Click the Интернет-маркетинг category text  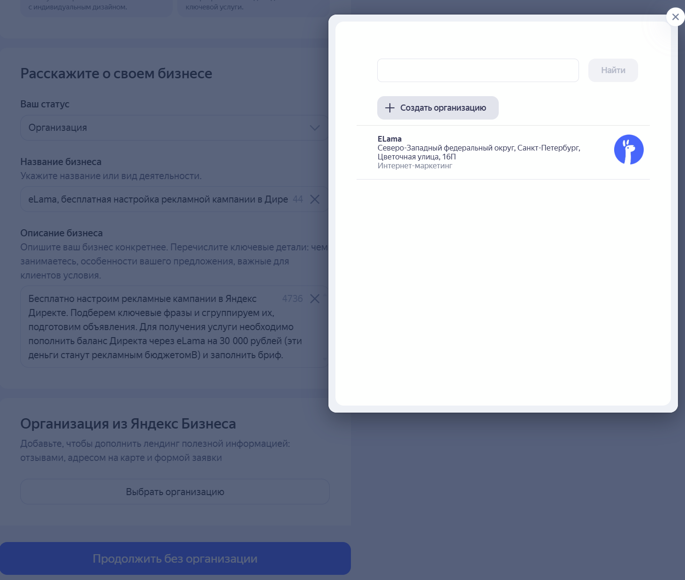point(415,166)
